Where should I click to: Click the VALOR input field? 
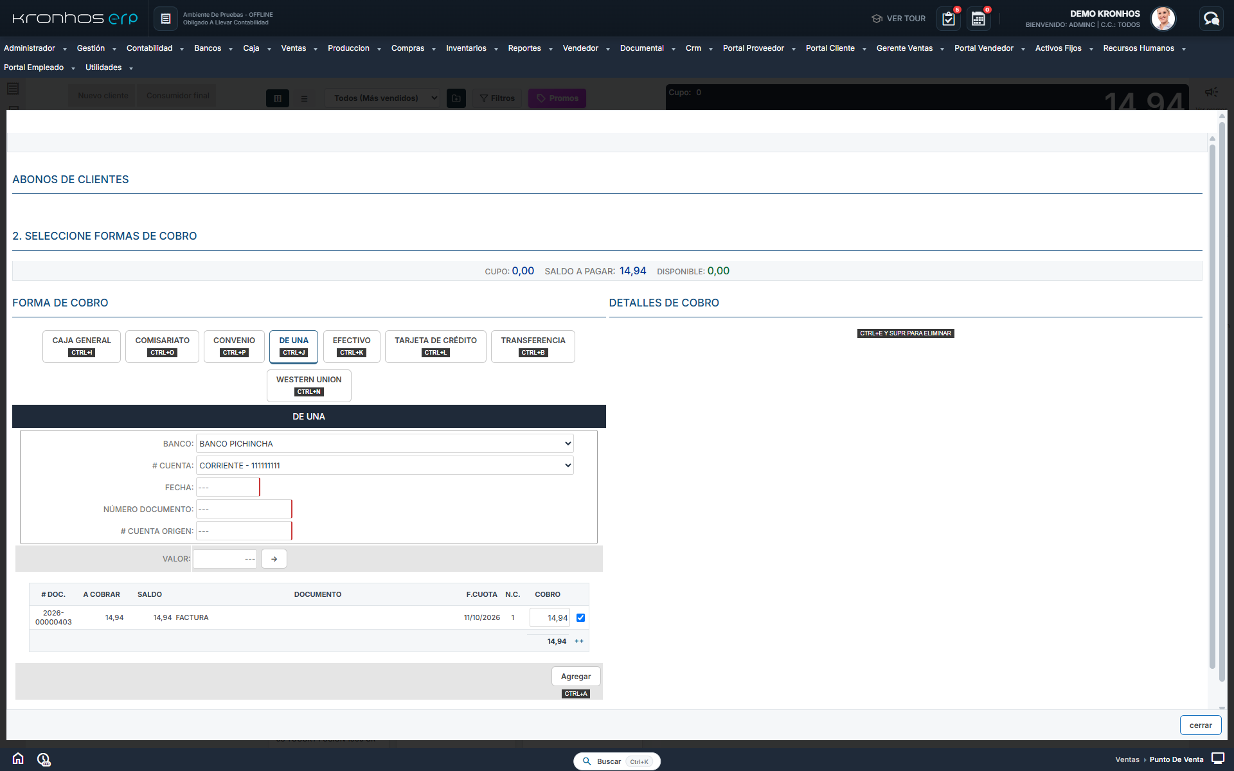coord(225,559)
